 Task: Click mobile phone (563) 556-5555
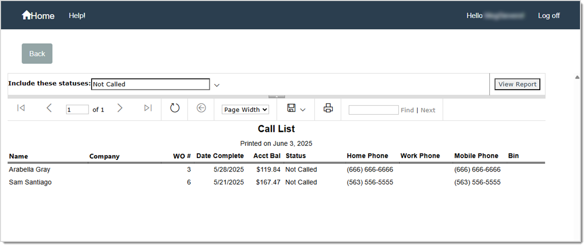477,182
